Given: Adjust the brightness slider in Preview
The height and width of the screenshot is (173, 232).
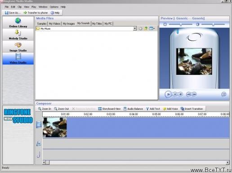Looking at the screenshot, I should click(181, 24).
